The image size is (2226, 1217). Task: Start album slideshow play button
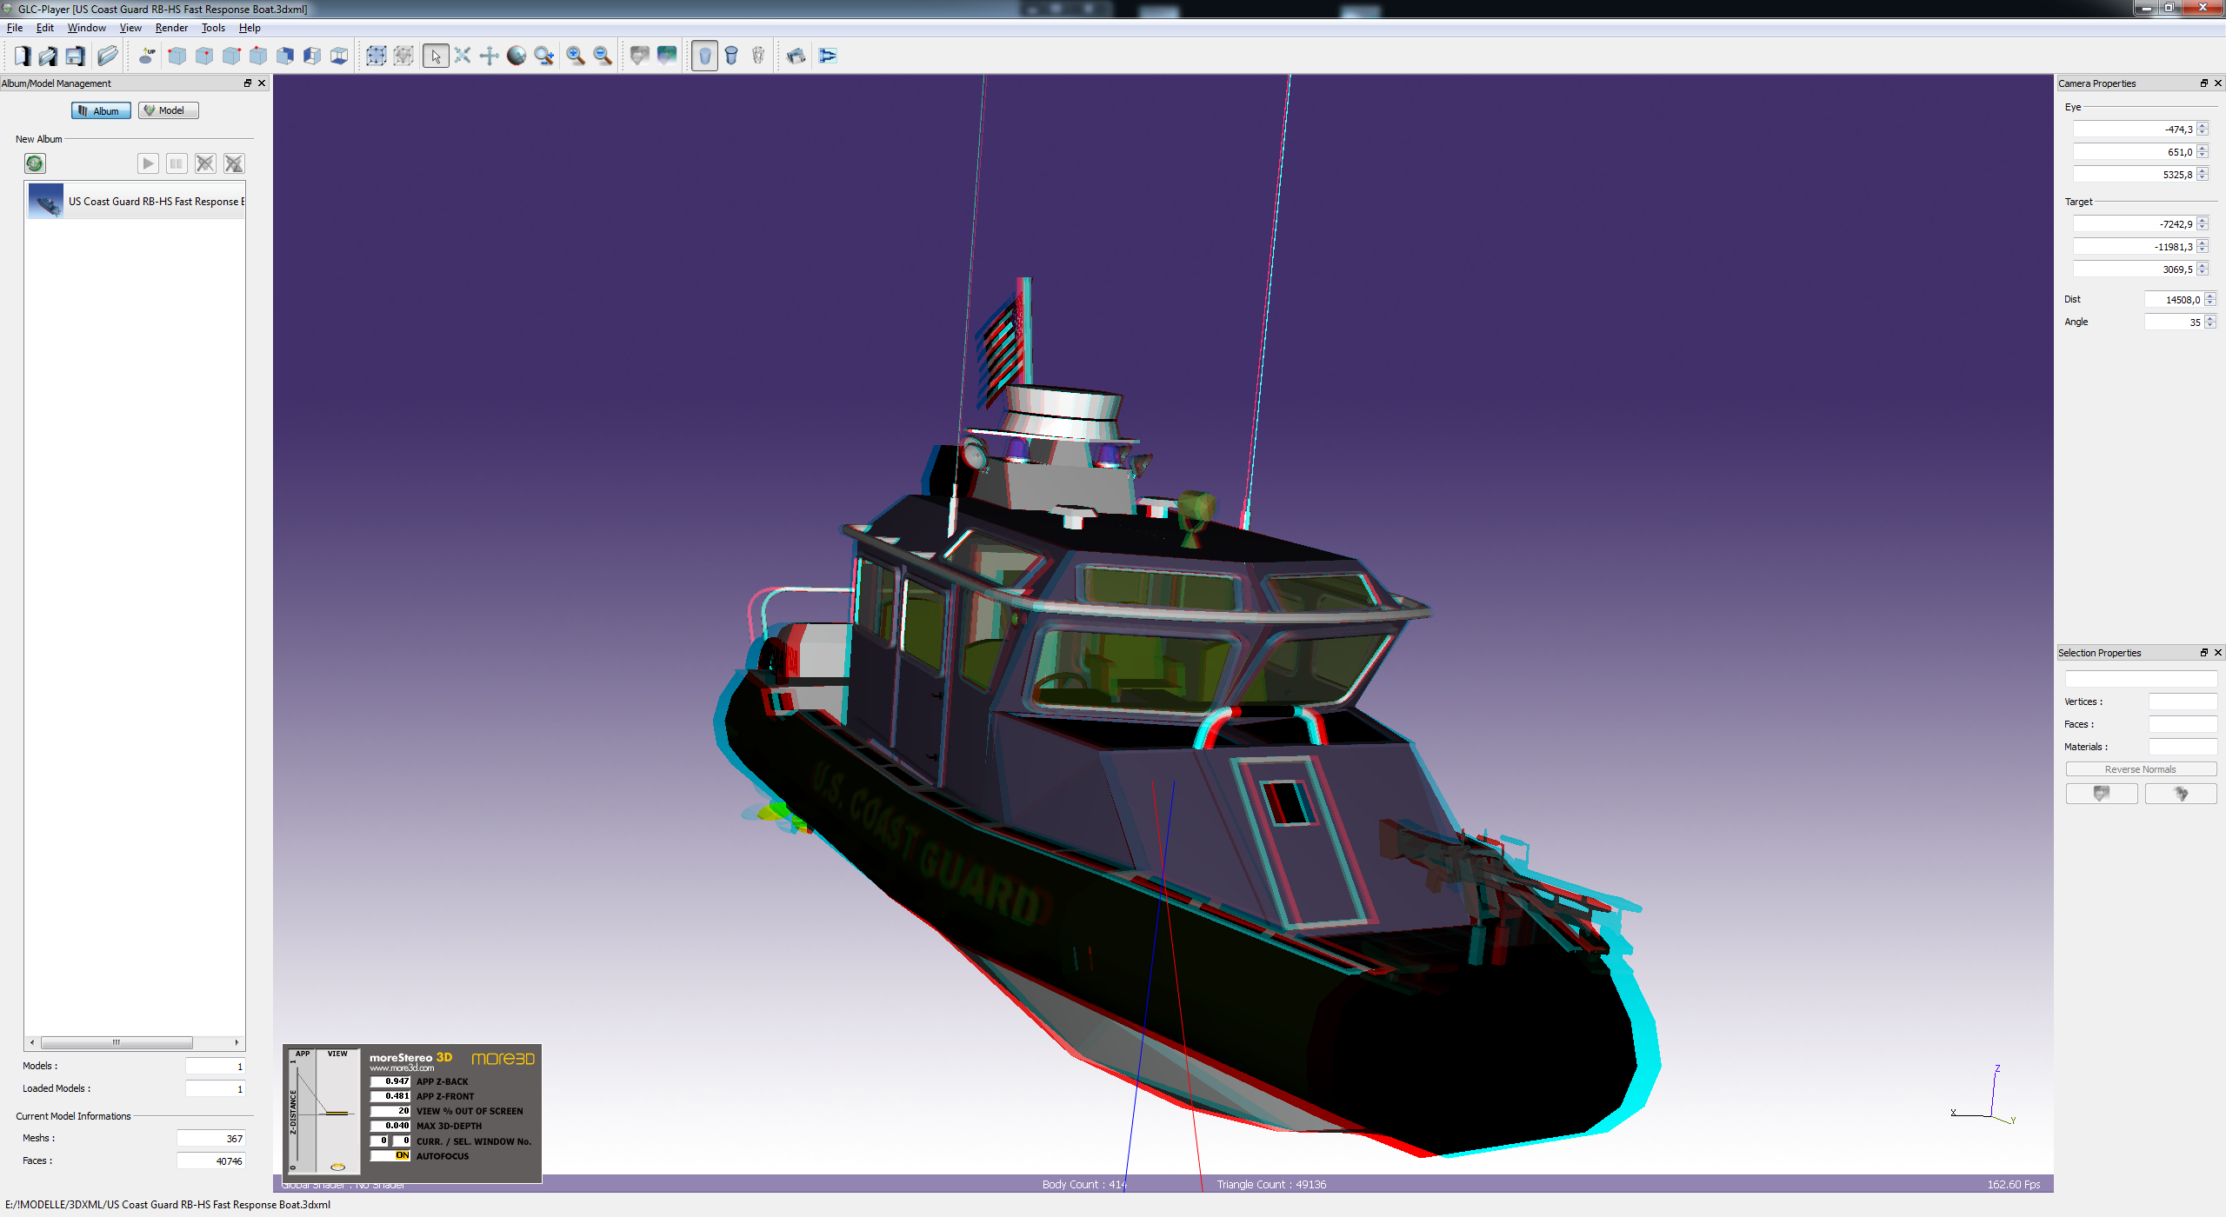(x=148, y=163)
